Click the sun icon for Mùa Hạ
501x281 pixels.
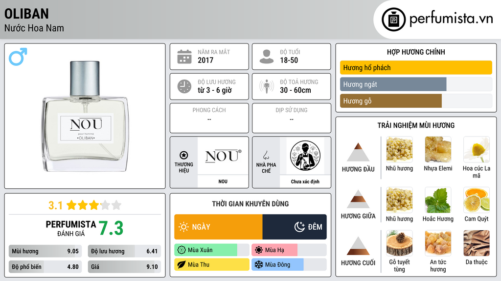tap(259, 250)
